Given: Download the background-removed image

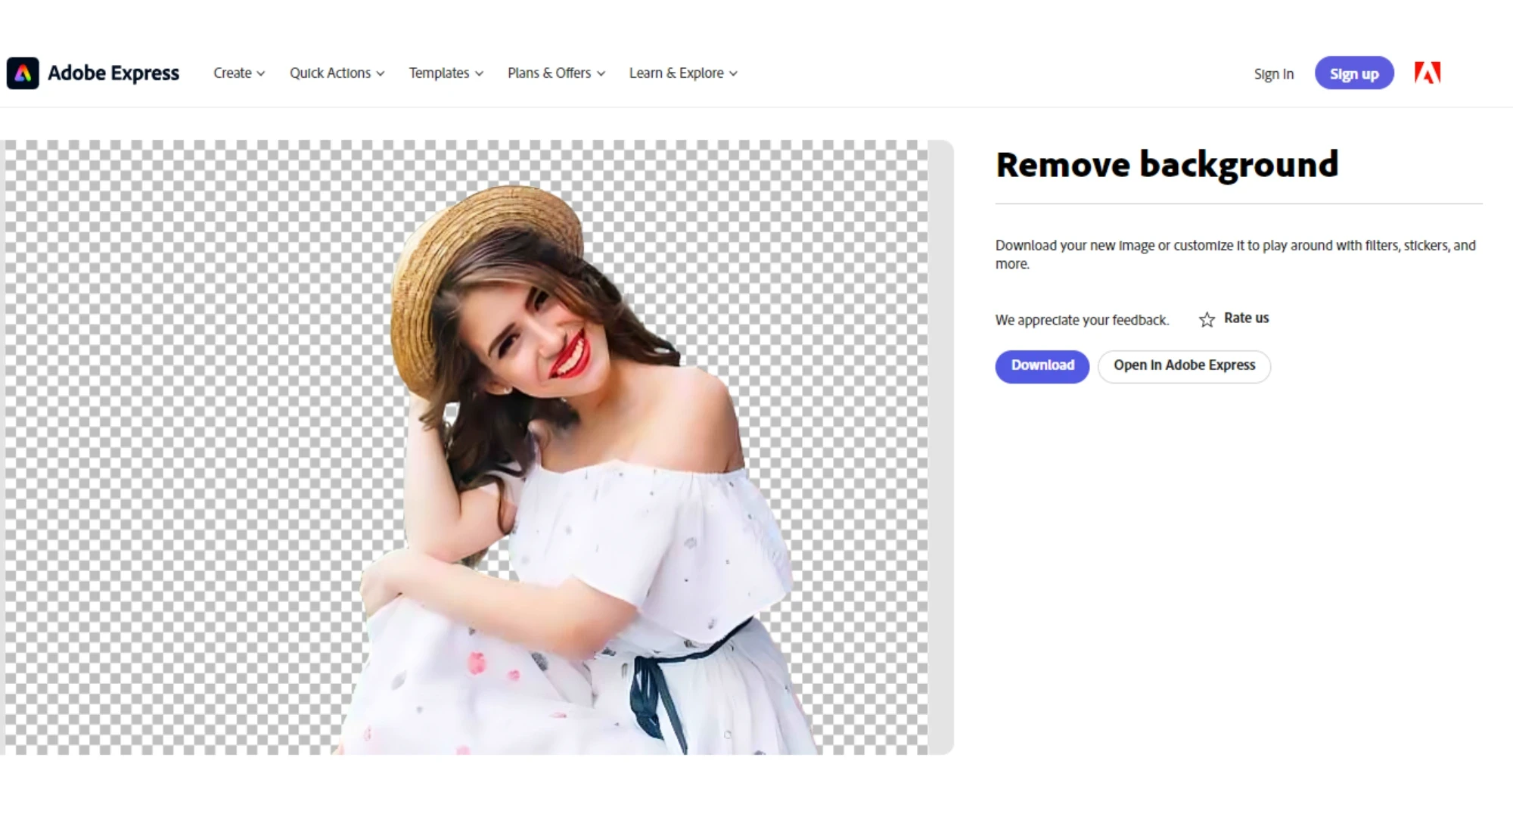Looking at the screenshot, I should [1042, 366].
